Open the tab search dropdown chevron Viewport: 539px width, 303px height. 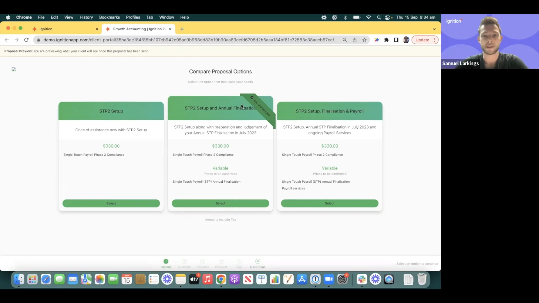tap(434, 29)
